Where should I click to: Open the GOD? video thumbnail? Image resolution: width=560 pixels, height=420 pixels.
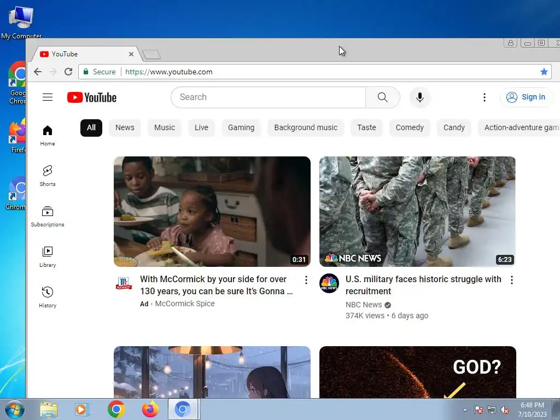417,372
